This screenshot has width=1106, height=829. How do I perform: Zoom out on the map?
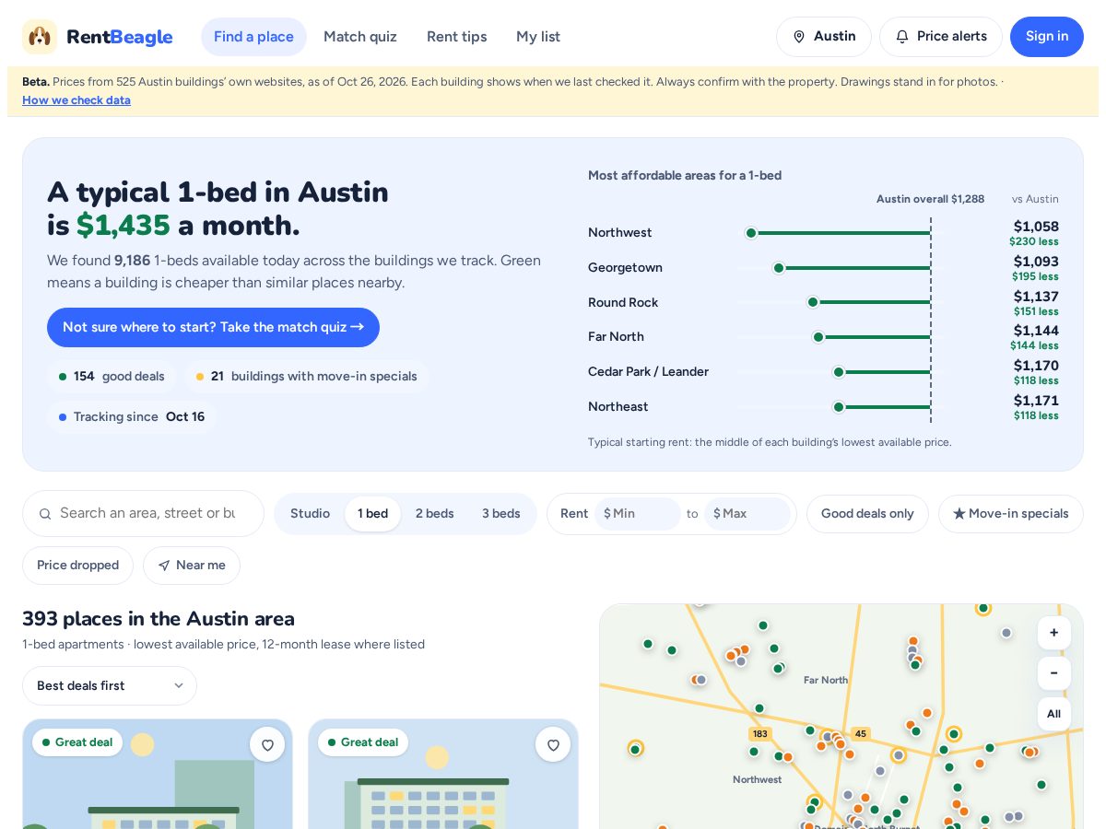click(1053, 673)
